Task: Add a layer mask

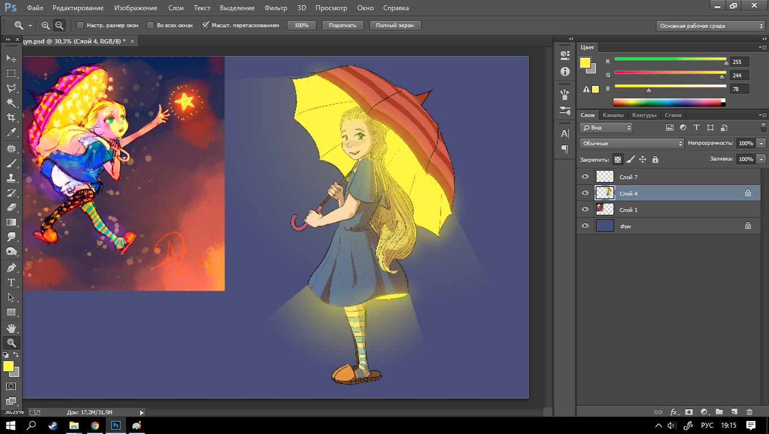Action: pos(689,412)
